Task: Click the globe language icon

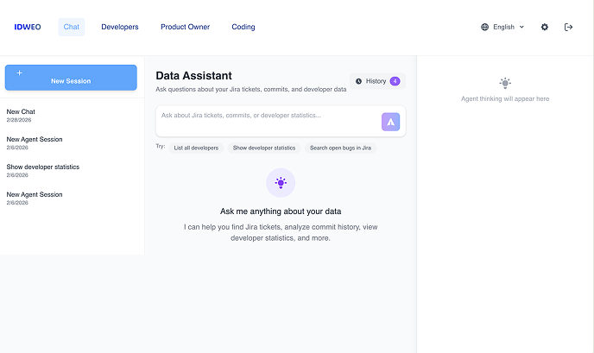Action: (485, 27)
